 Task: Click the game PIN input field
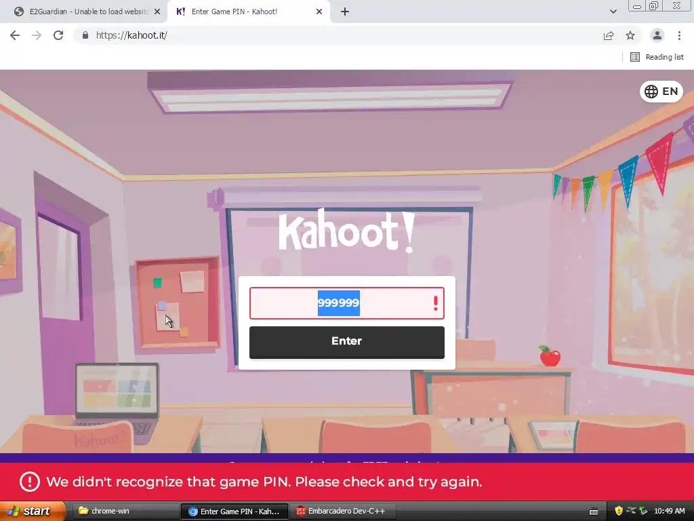[x=346, y=303]
